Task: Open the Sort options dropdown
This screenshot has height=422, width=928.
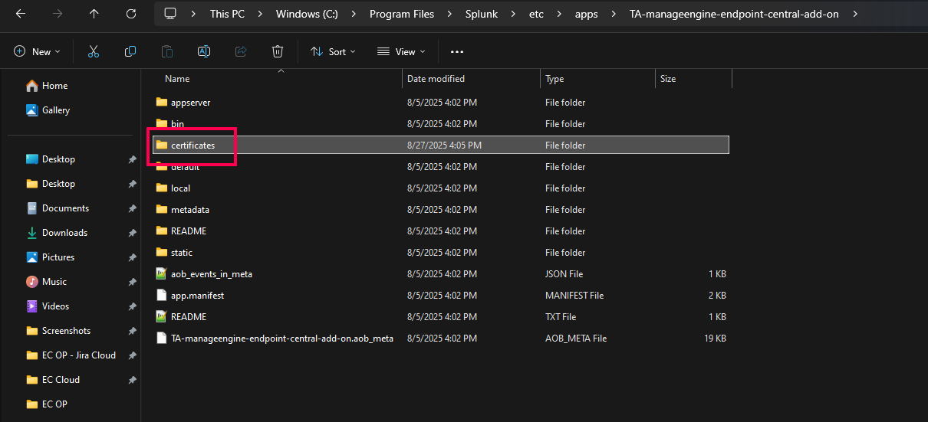Action: click(x=333, y=52)
